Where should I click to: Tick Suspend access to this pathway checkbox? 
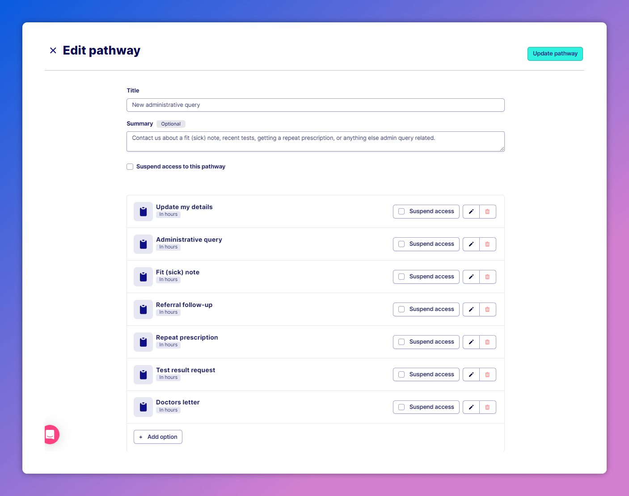[130, 167]
